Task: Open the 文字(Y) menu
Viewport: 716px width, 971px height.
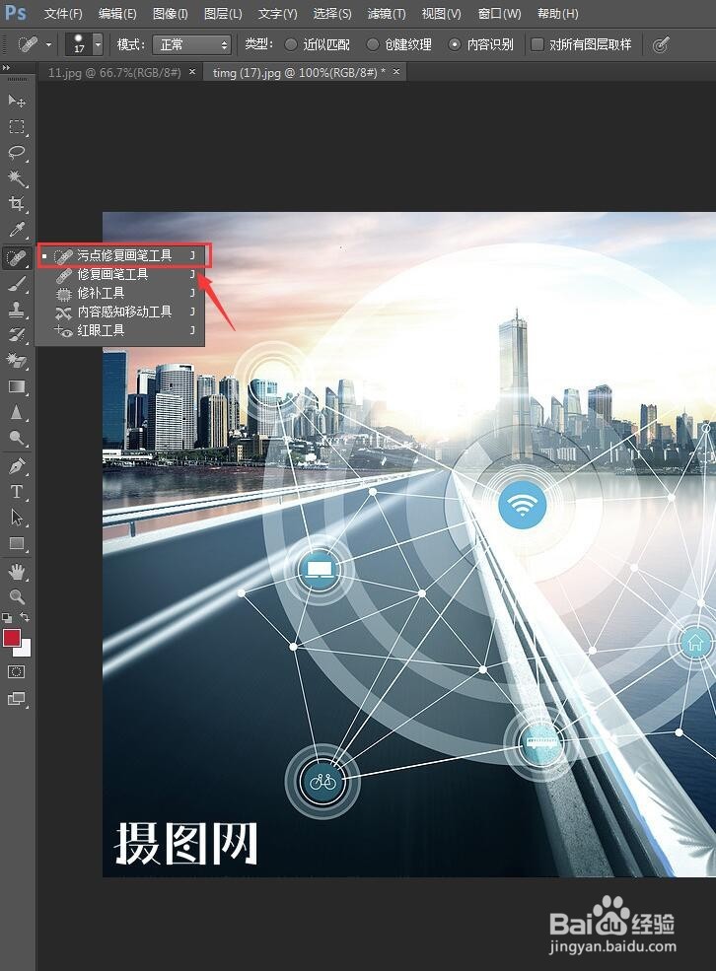Action: 277,13
